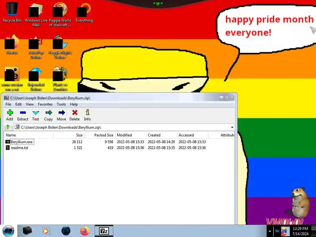Open Recycle Bin on desktop
The image size is (316, 237).
click(12, 12)
